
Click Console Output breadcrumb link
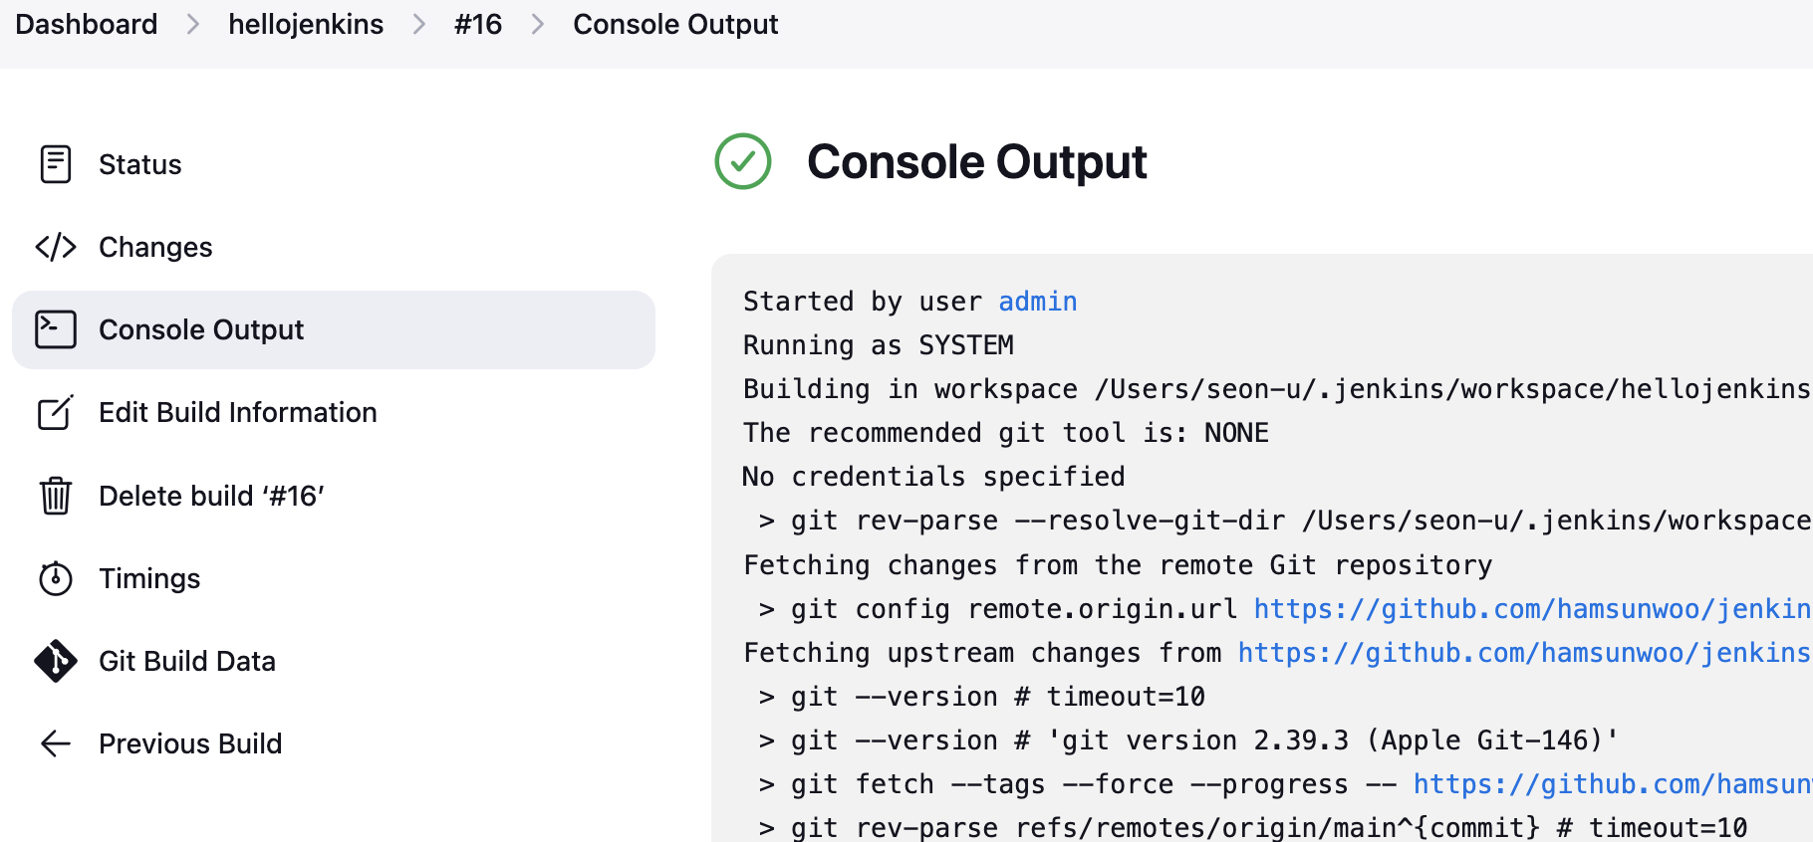[x=675, y=24]
